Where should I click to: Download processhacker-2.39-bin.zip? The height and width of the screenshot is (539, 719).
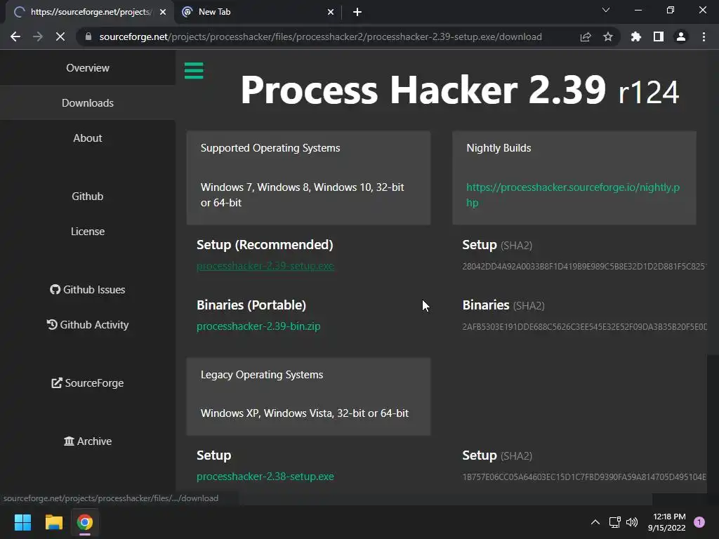tap(258, 326)
